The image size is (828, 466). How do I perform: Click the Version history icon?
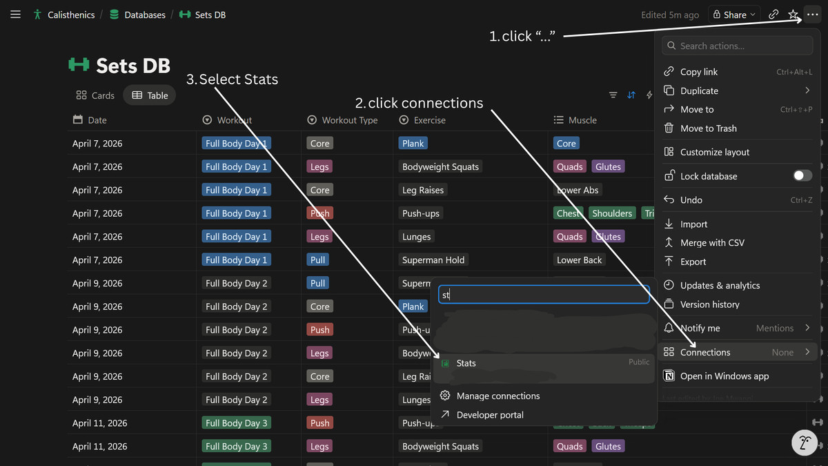coord(669,304)
